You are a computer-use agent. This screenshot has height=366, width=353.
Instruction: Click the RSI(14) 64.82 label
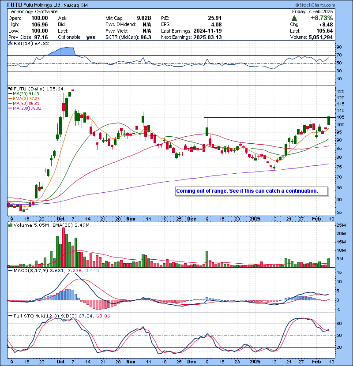(31, 43)
